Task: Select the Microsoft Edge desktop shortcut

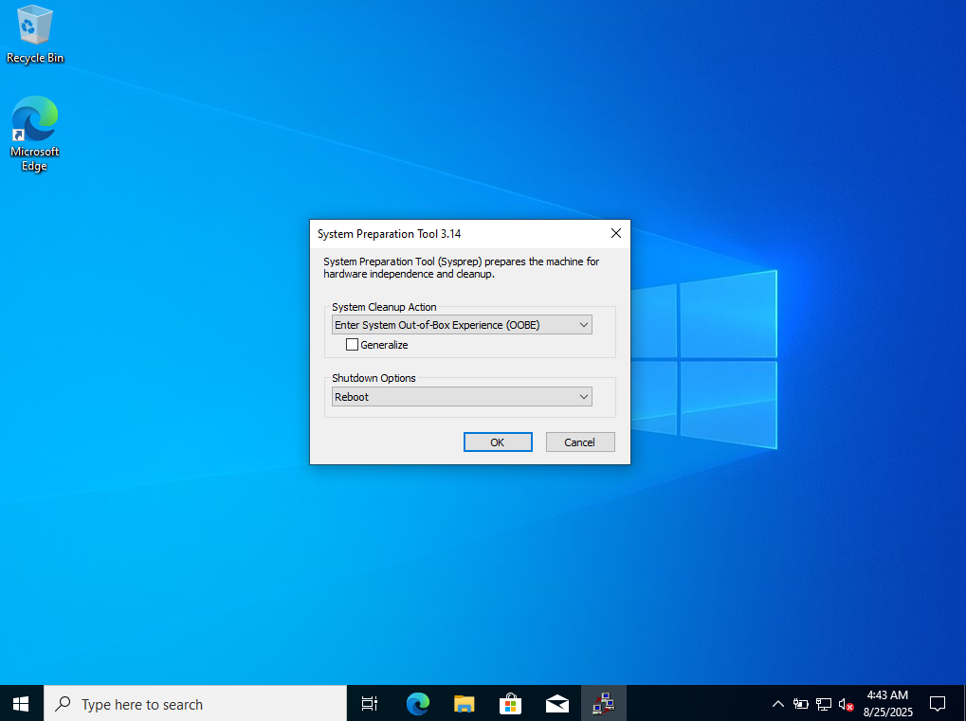Action: (x=35, y=134)
